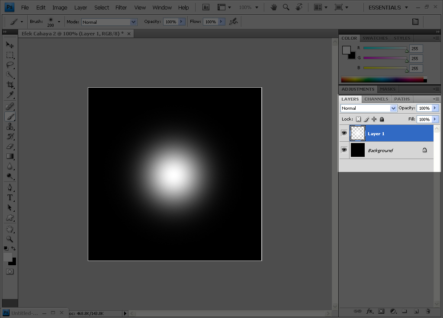Select the Crop tool
Screen dimensions: 443x318
click(10, 85)
